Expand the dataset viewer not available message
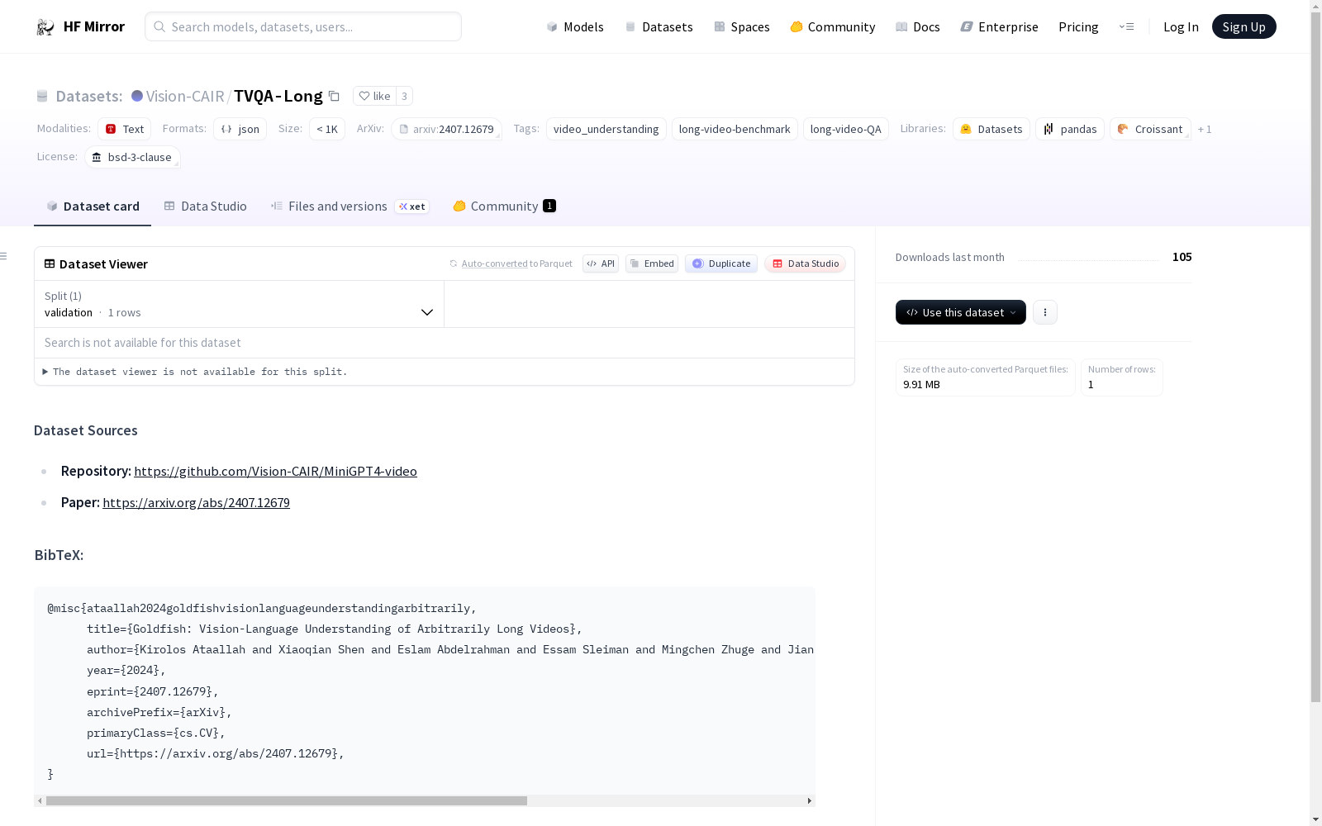Viewport: 1322px width, 826px height. tap(196, 372)
